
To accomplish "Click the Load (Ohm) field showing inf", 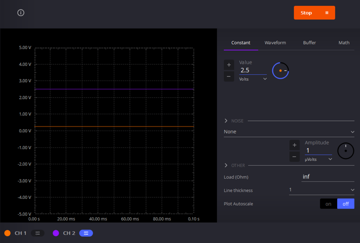I will click(x=328, y=177).
